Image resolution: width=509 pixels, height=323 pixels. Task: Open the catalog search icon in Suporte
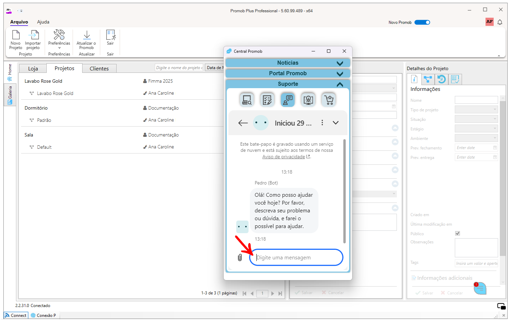[247, 100]
